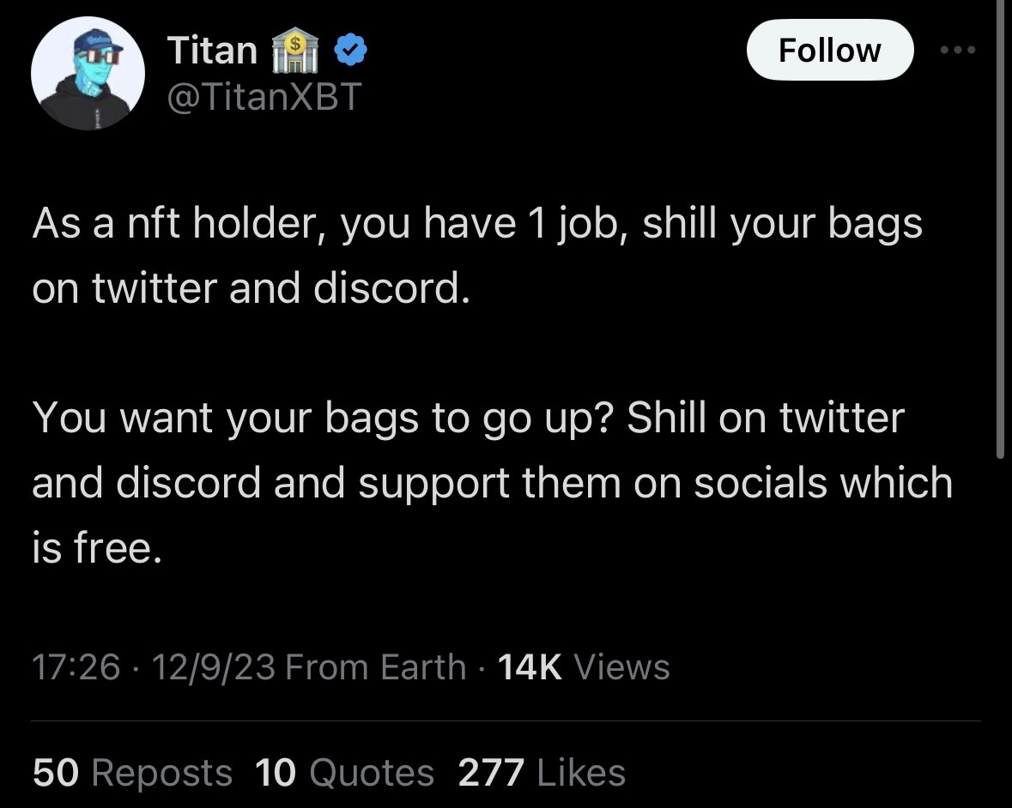View the 50 Reposts list

(132, 772)
